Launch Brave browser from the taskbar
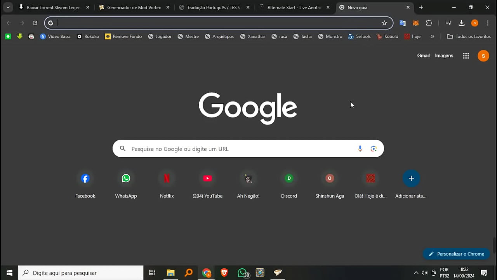Image resolution: width=497 pixels, height=280 pixels. 224,273
